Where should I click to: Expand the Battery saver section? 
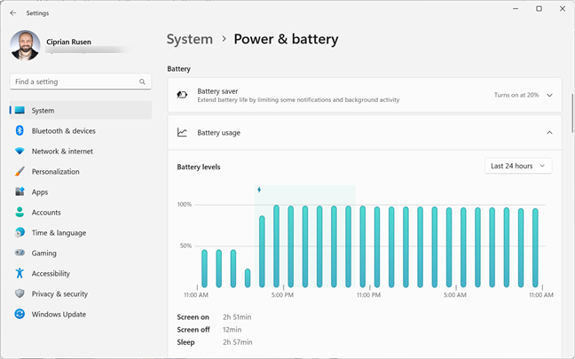549,95
